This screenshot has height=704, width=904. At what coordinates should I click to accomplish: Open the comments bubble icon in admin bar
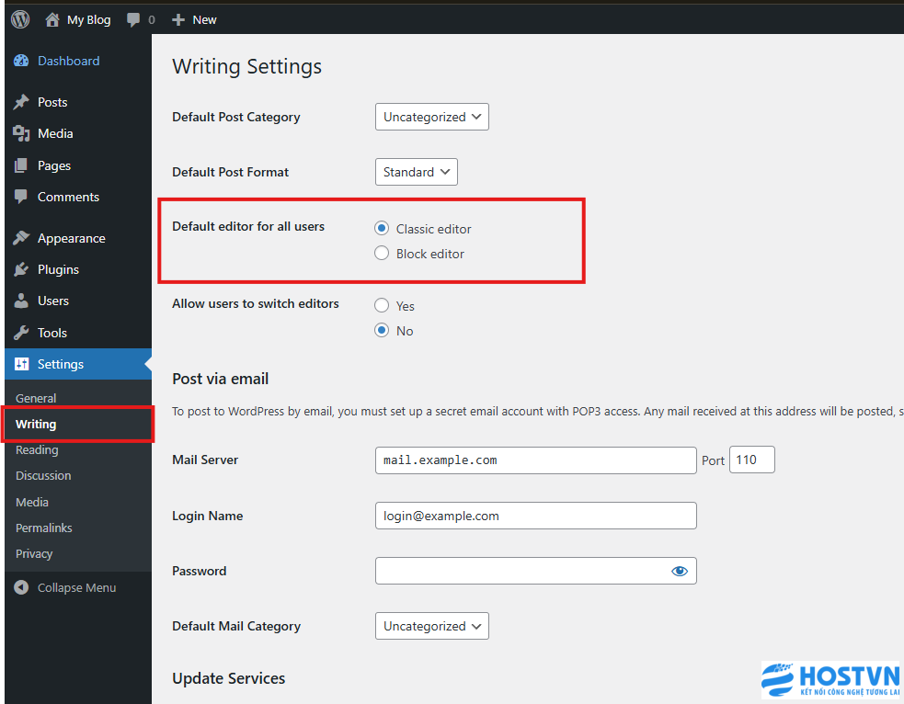click(134, 19)
